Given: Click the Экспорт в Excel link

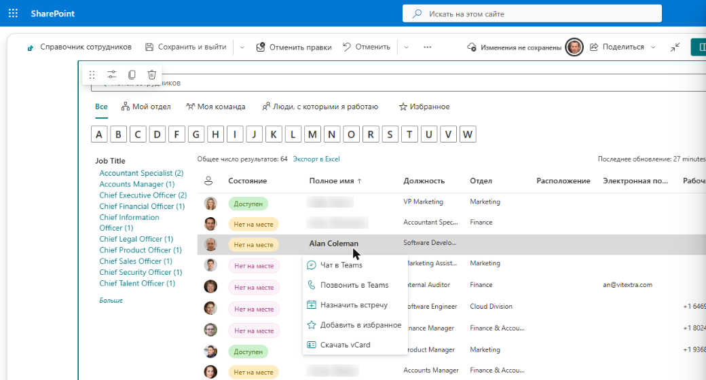Looking at the screenshot, I should point(316,159).
